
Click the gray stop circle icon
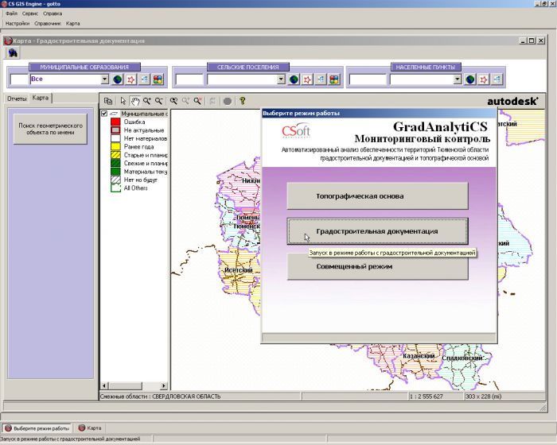(228, 102)
